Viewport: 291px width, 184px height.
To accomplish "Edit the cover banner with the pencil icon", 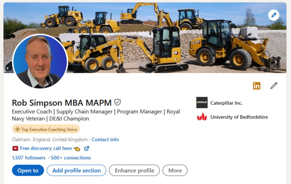I will [274, 15].
